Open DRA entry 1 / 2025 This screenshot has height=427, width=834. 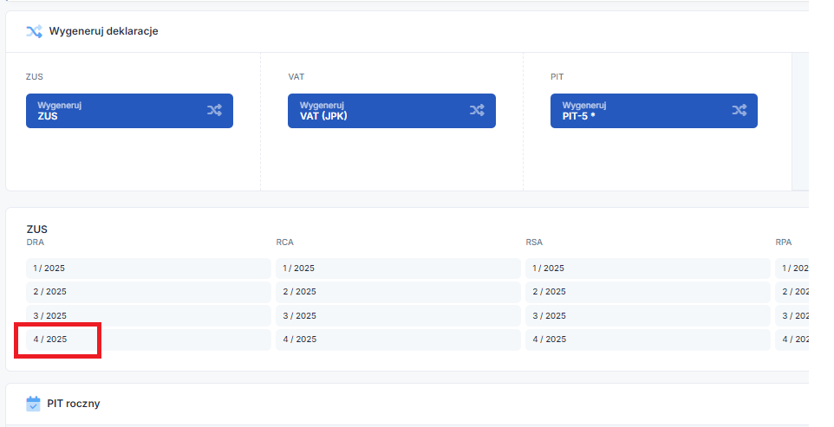[148, 268]
